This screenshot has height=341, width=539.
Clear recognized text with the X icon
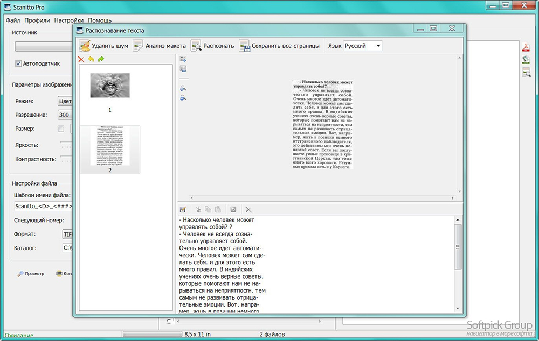[x=248, y=209]
